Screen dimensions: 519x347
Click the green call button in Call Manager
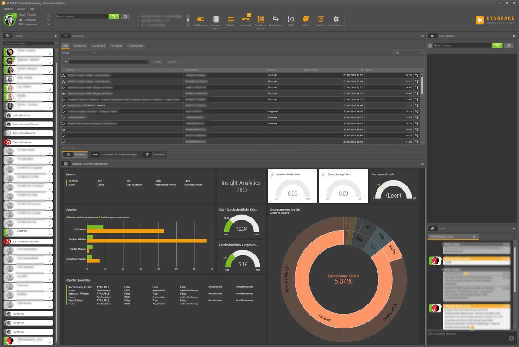[x=497, y=45]
